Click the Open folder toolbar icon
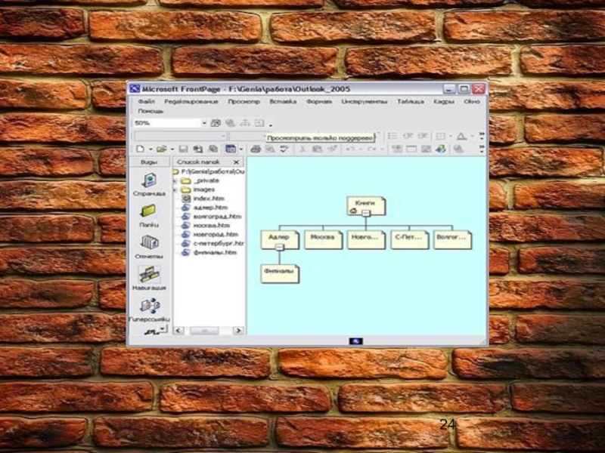This screenshot has width=605, height=453. pos(161,149)
